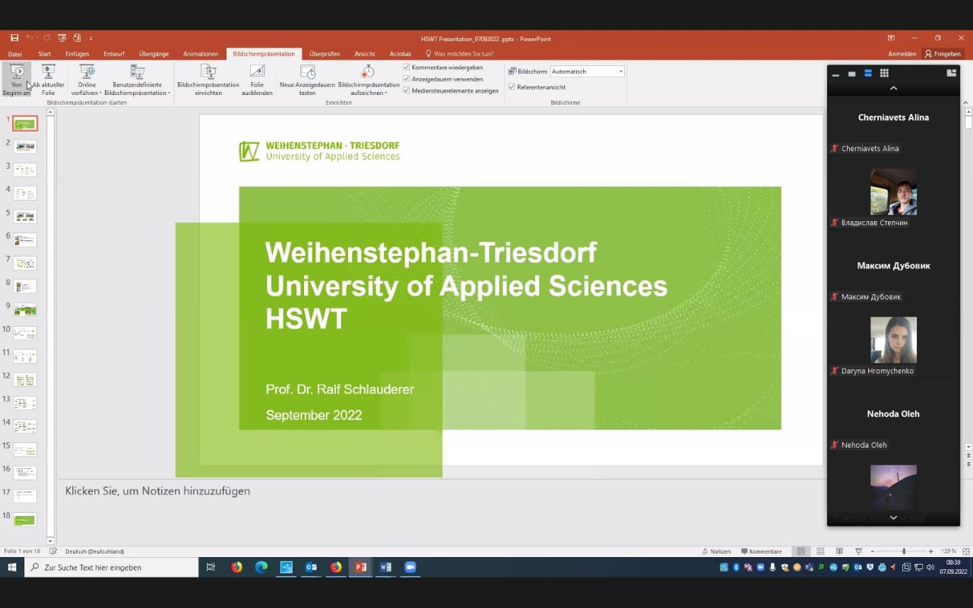Switch to Normal view icon in status bar
This screenshot has height=608, width=973.
pos(801,551)
